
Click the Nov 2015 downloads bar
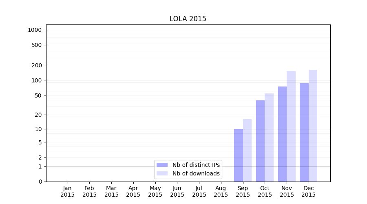(291, 126)
